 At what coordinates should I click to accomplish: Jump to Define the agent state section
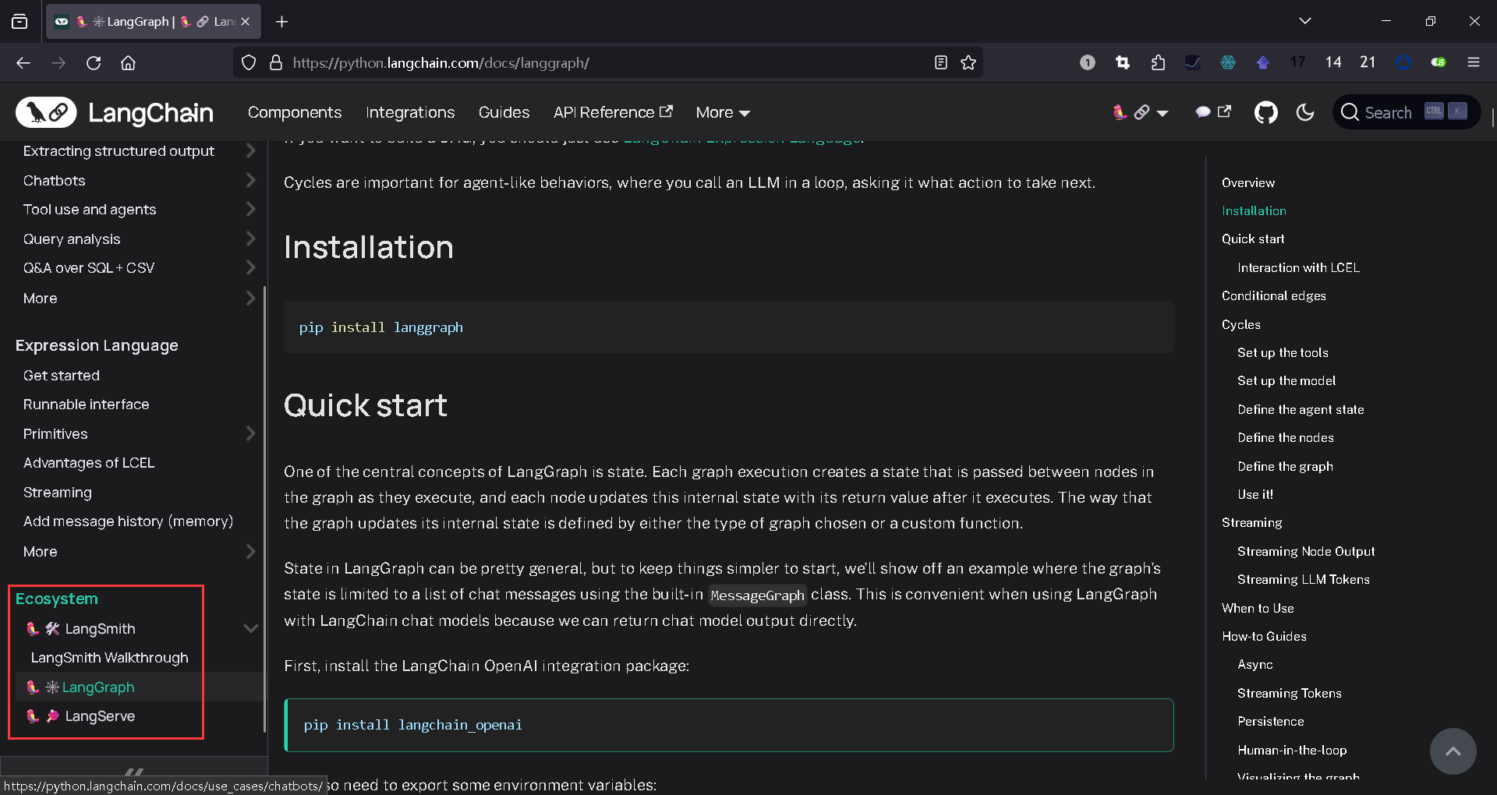(1301, 409)
